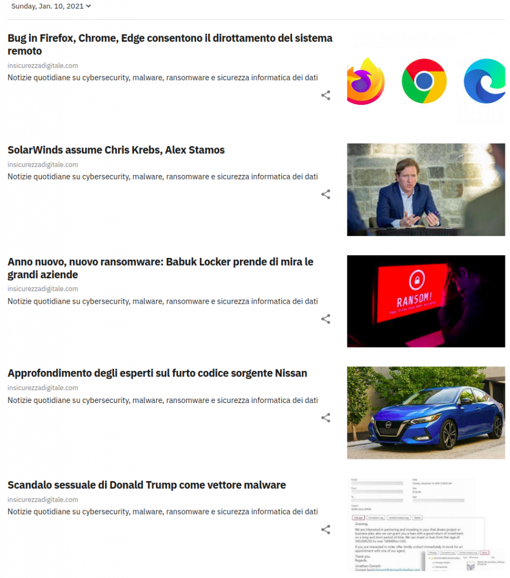Click insicurezzadigitale.com under the SolarWinds headline
Image resolution: width=510 pixels, height=578 pixels.
43,164
